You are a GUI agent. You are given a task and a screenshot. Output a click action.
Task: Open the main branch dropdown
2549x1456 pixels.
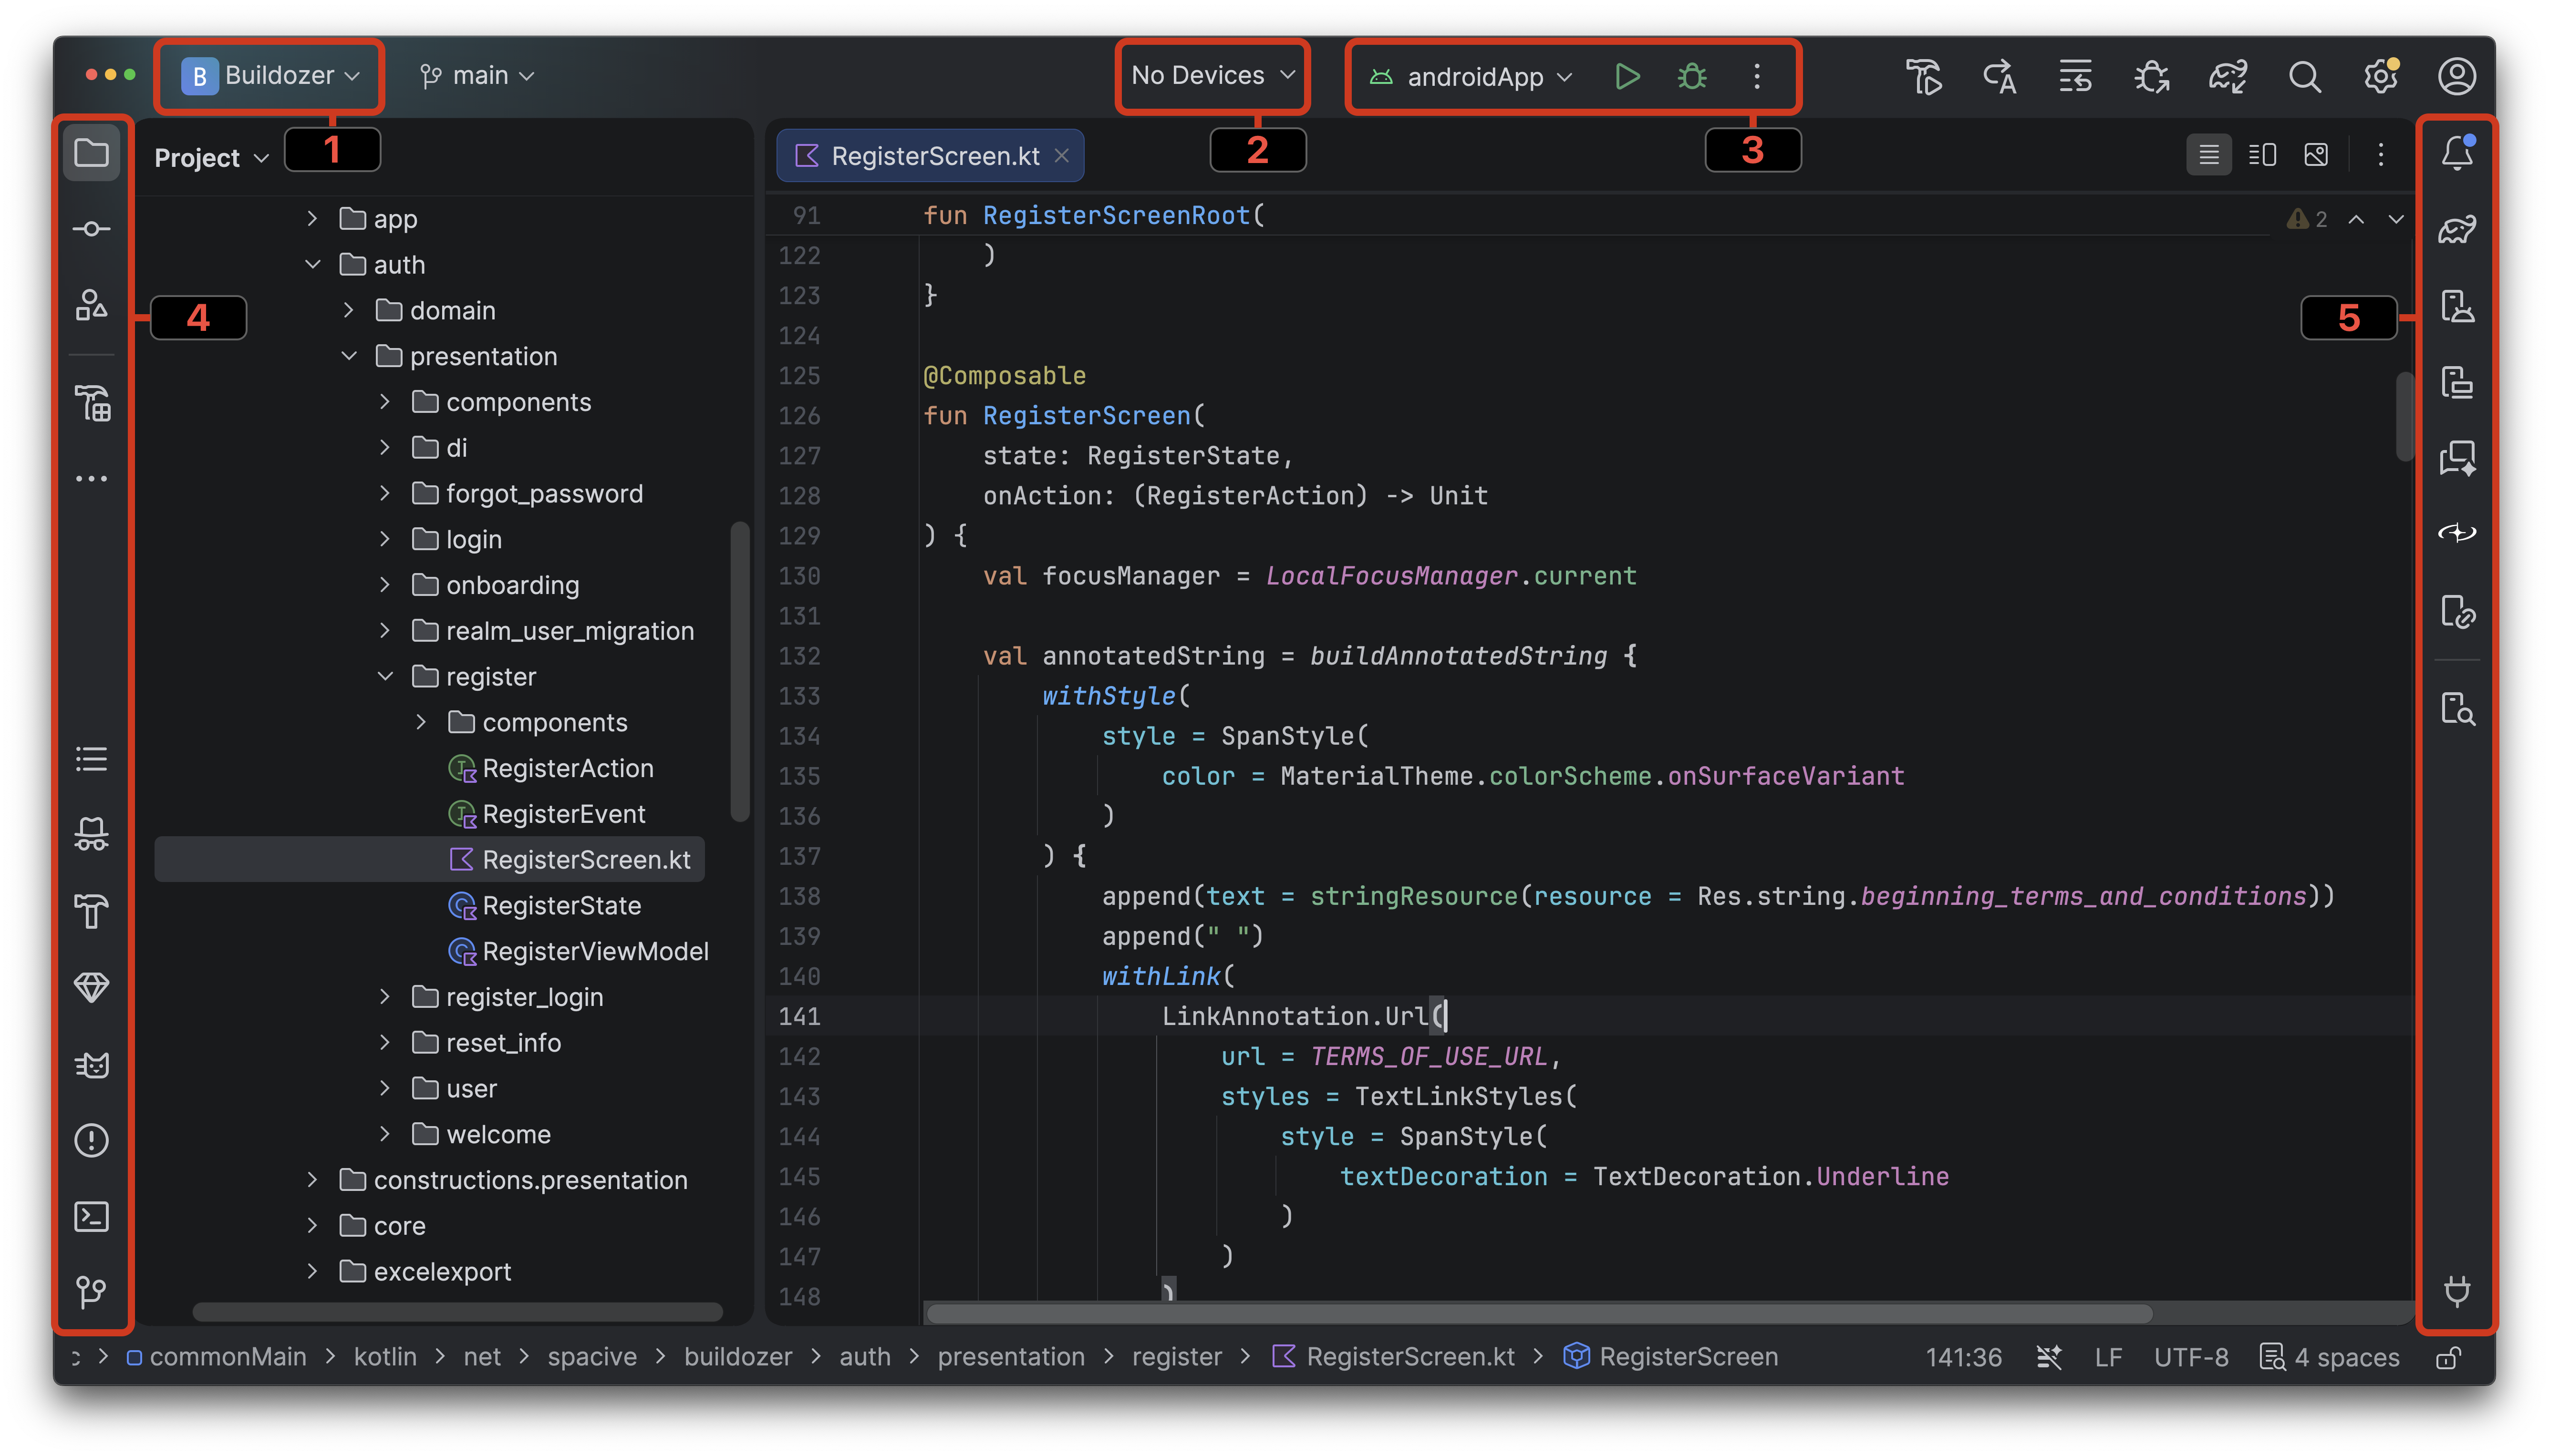coord(477,76)
